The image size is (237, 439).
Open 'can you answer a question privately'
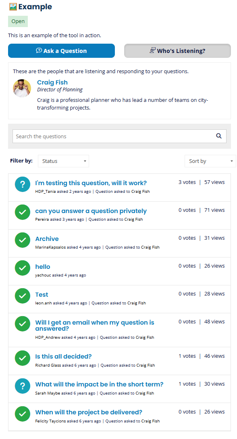pos(91,211)
